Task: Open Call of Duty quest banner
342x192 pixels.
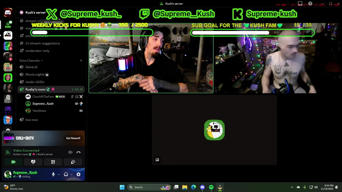Action: pos(43,138)
